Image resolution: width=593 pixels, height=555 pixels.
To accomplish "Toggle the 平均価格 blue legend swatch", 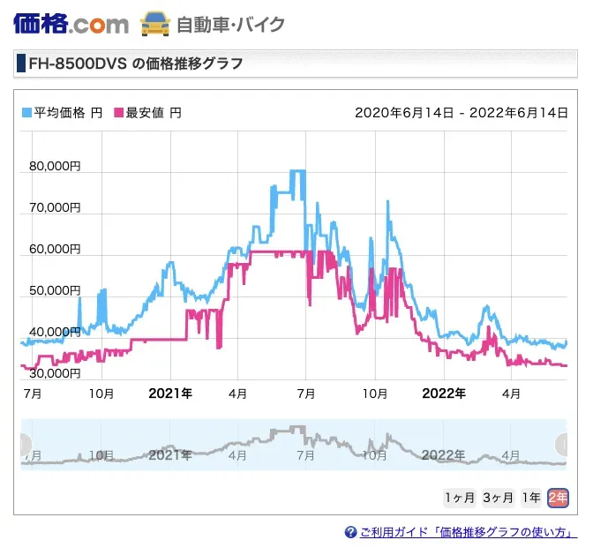I will point(26,113).
